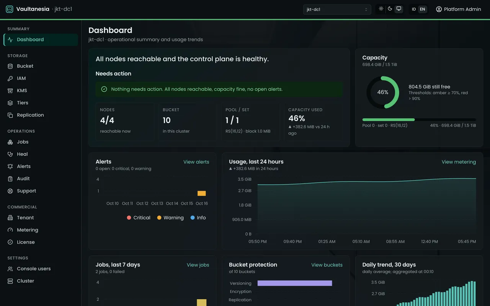490x306 pixels.
Task: Toggle the Info legend swatch
Action: pos(193,218)
